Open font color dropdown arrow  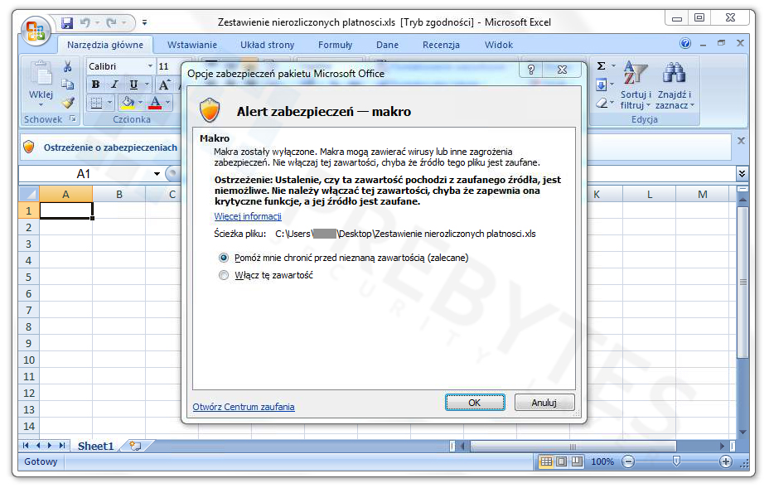click(167, 103)
